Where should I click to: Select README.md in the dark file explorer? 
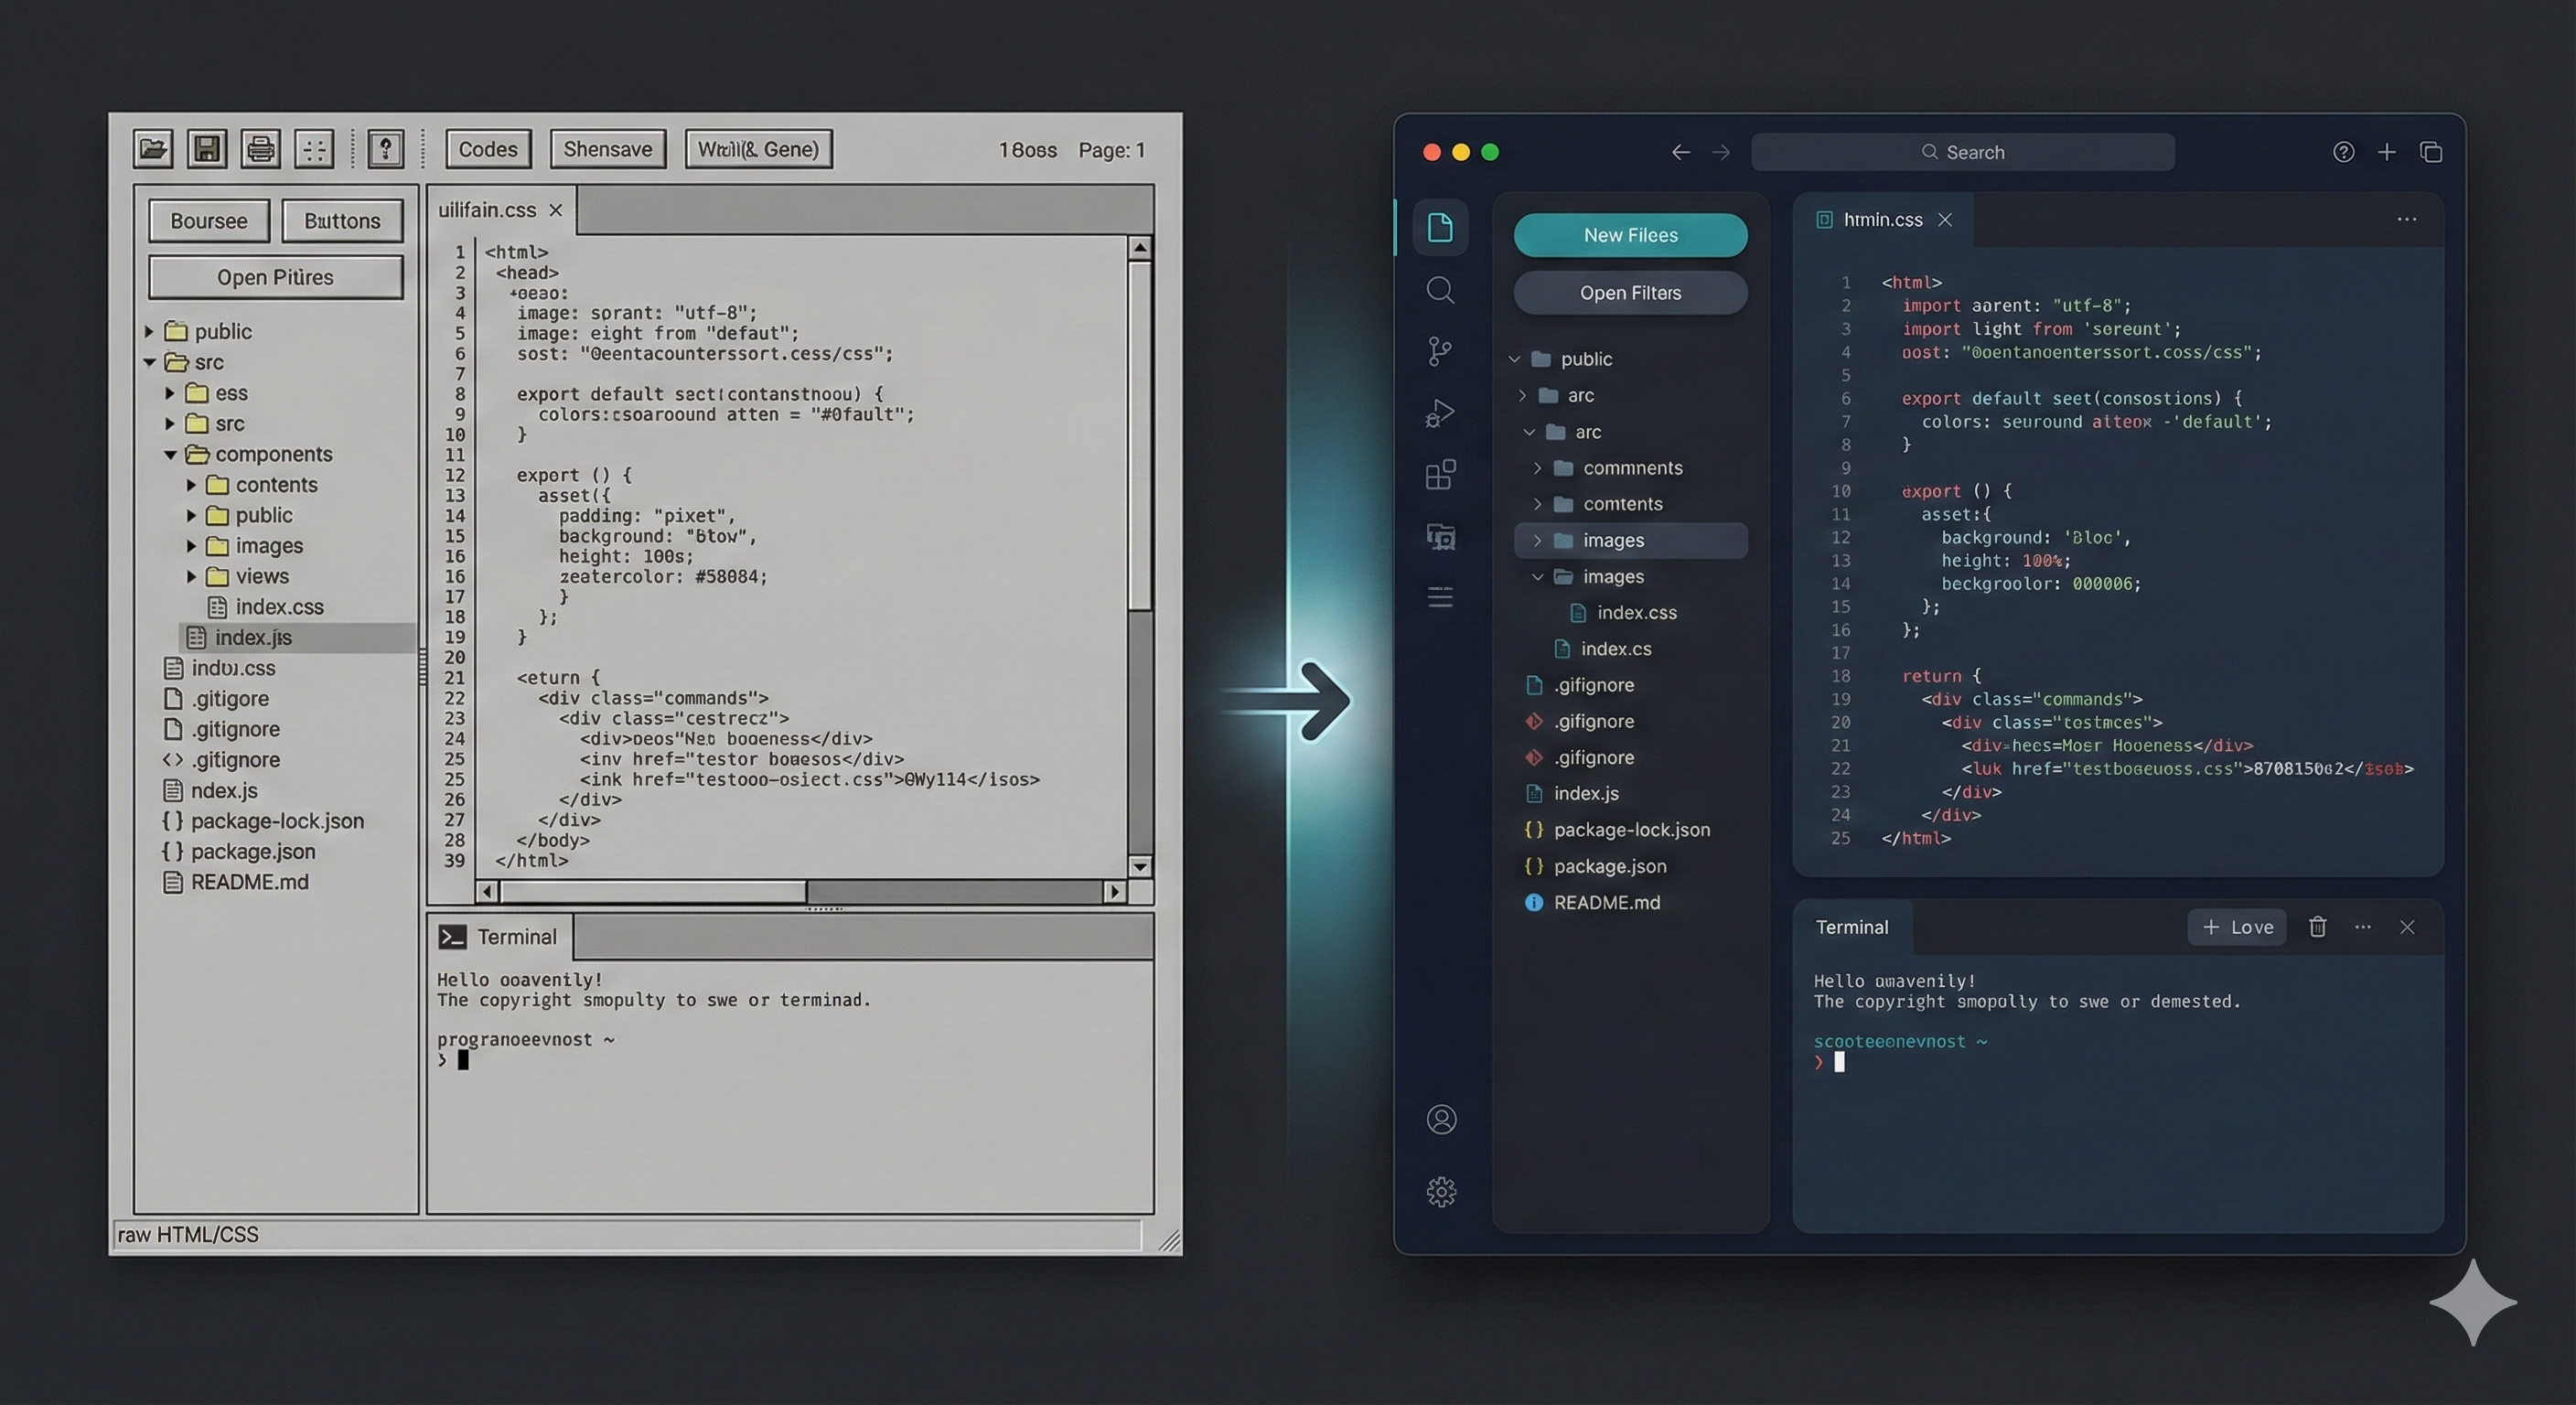(x=1605, y=902)
